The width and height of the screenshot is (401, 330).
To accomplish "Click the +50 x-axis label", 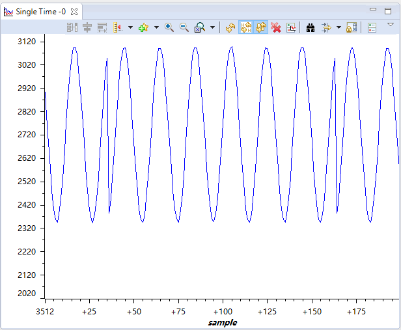I will (x=134, y=312).
